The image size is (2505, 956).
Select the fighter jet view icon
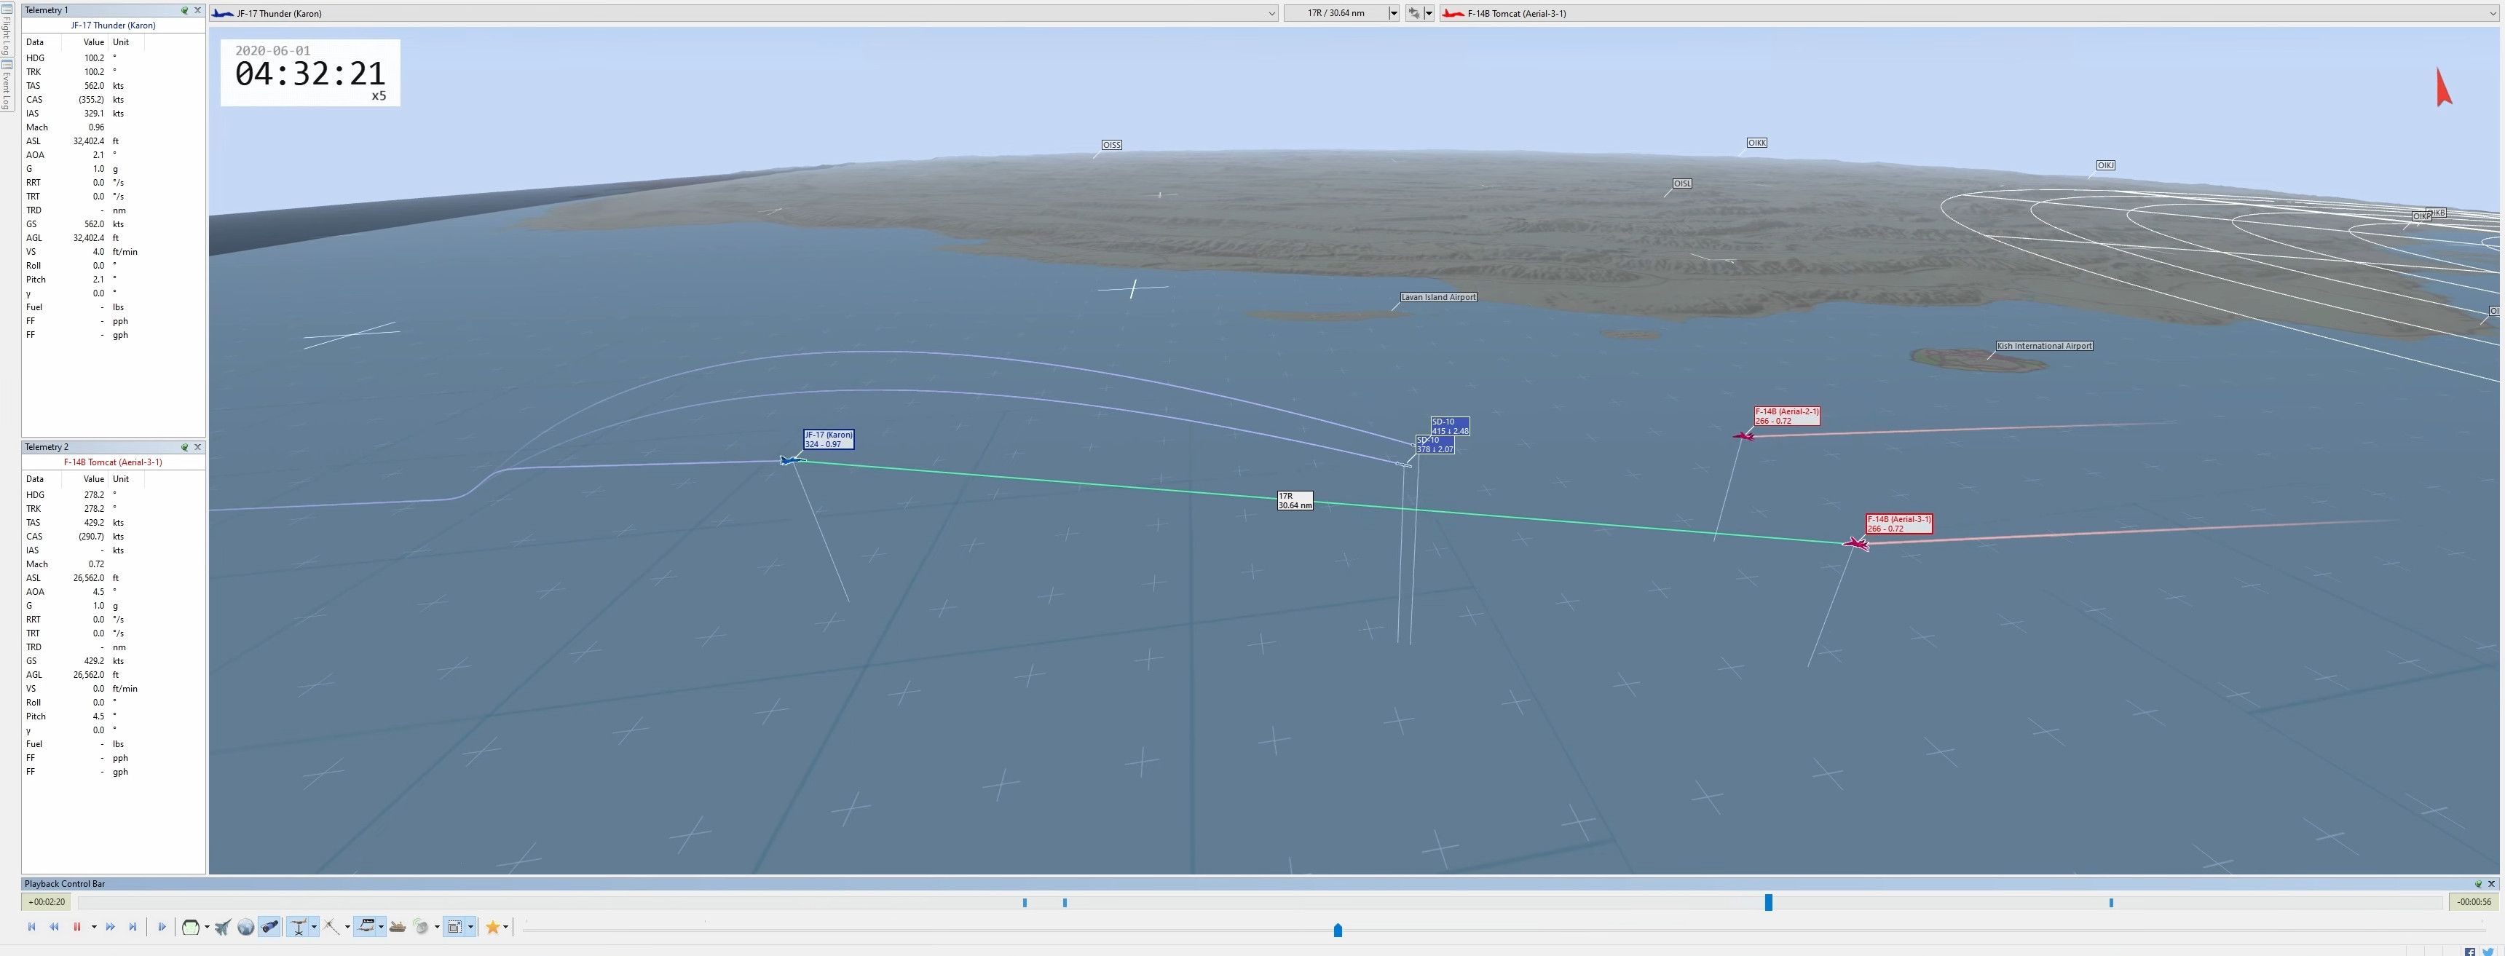click(223, 927)
